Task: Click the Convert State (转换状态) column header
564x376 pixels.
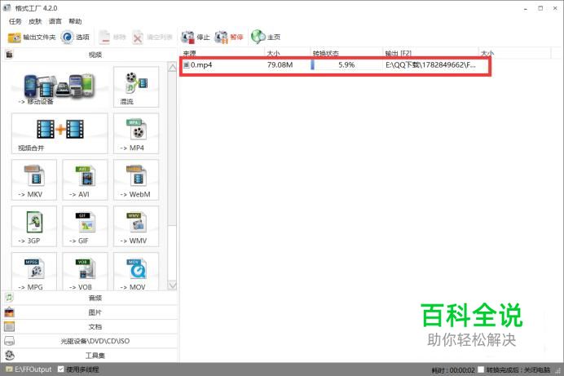Action: click(346, 53)
